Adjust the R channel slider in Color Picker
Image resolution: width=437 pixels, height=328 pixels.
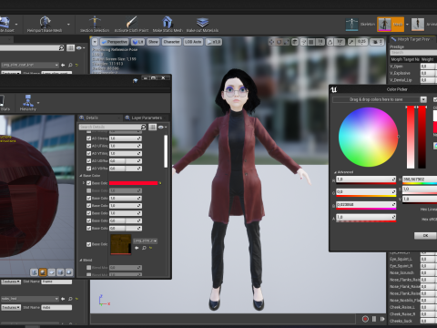pyautogui.click(x=366, y=180)
